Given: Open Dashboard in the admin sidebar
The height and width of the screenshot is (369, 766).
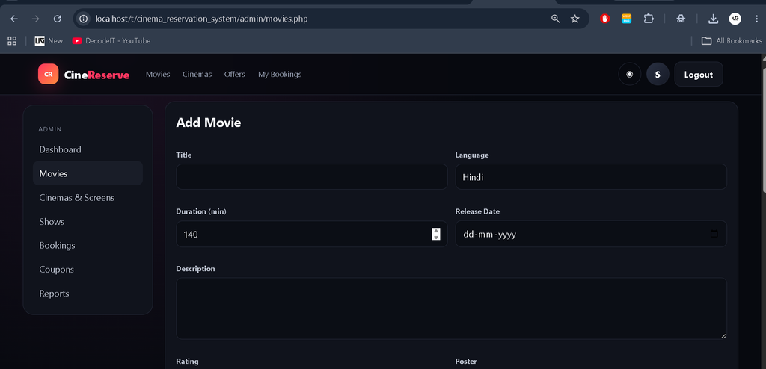Looking at the screenshot, I should click(88, 149).
